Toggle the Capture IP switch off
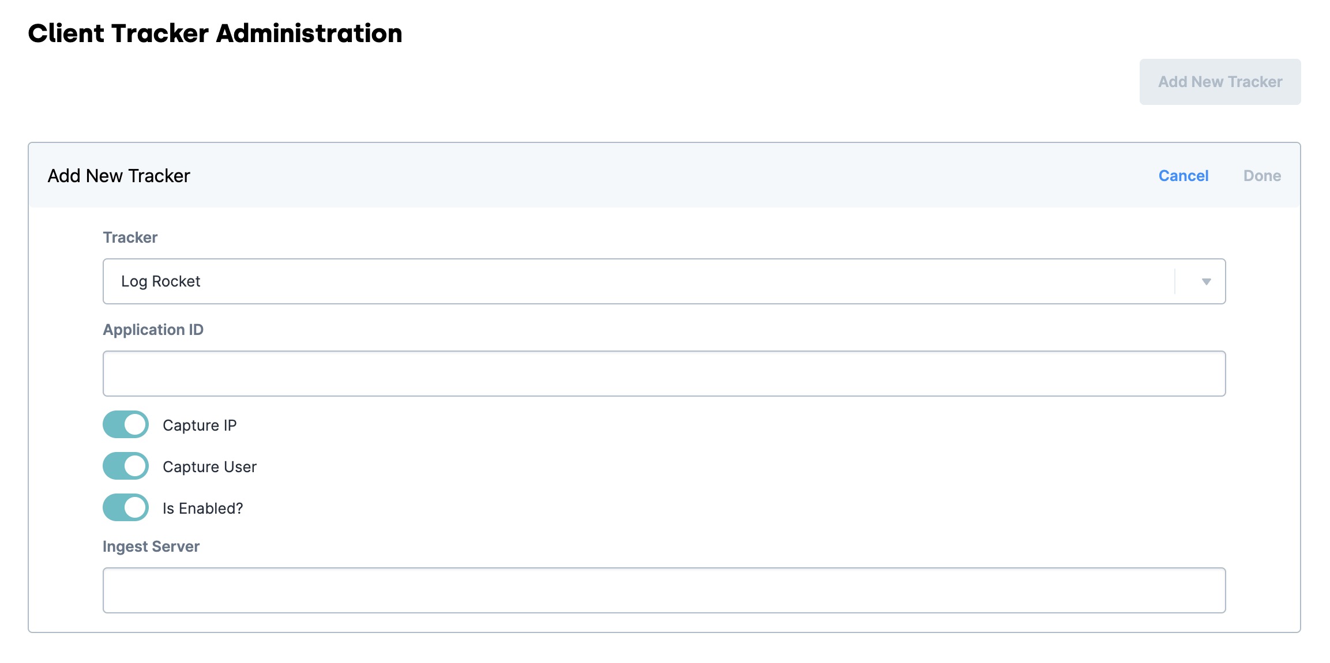Screen dimensions: 1330x663 [126, 425]
